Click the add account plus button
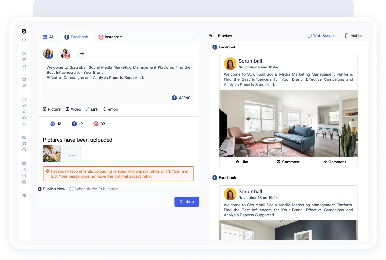This screenshot has height=260, width=386. [x=82, y=54]
